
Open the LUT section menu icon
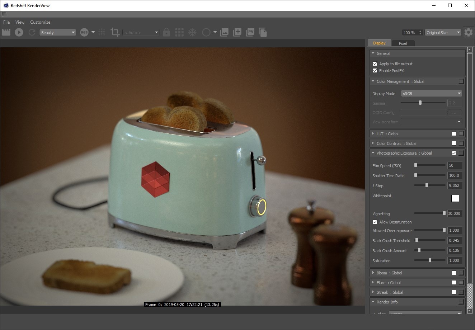(x=461, y=134)
